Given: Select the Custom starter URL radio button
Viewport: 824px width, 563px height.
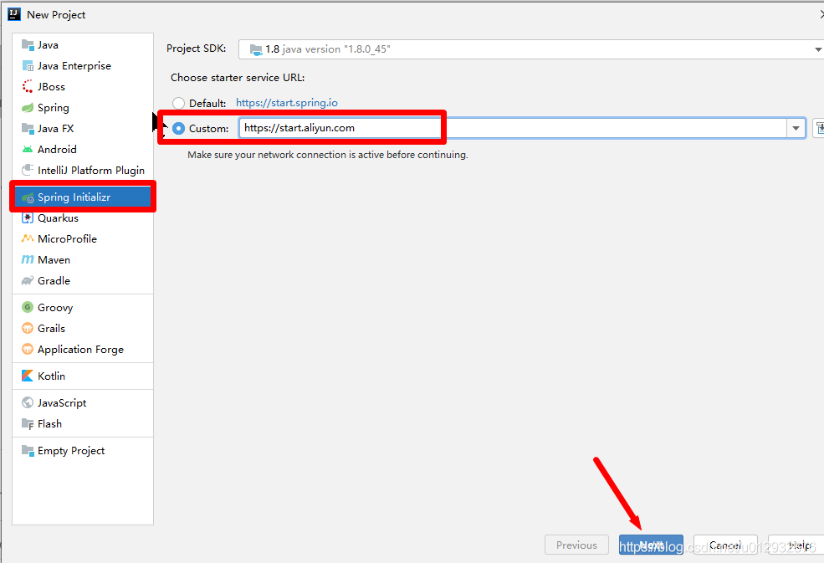Looking at the screenshot, I should [x=179, y=128].
